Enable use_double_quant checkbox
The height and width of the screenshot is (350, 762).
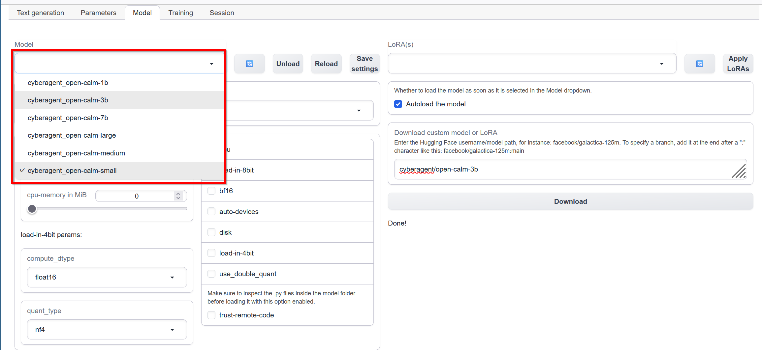point(211,274)
